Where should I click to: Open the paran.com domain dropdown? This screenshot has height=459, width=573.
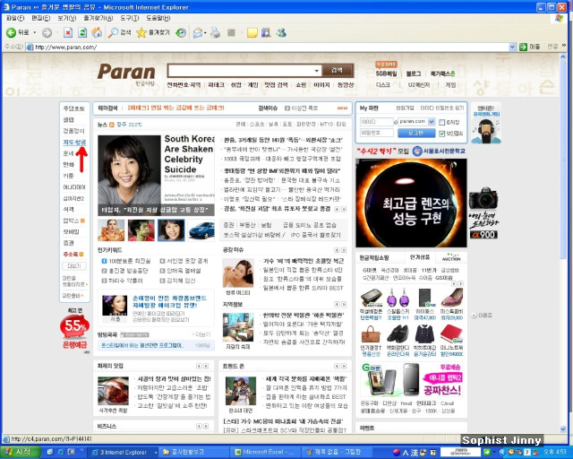(x=431, y=122)
